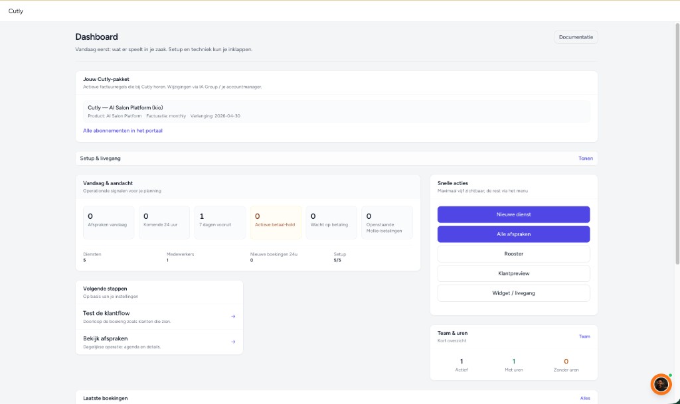
Task: Launch the Klantpreview quick action
Action: [x=513, y=273]
